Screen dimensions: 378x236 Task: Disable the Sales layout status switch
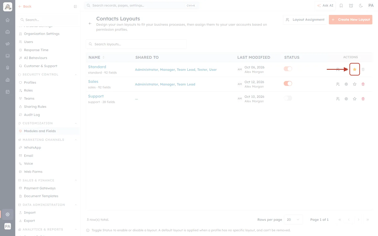(x=288, y=83)
